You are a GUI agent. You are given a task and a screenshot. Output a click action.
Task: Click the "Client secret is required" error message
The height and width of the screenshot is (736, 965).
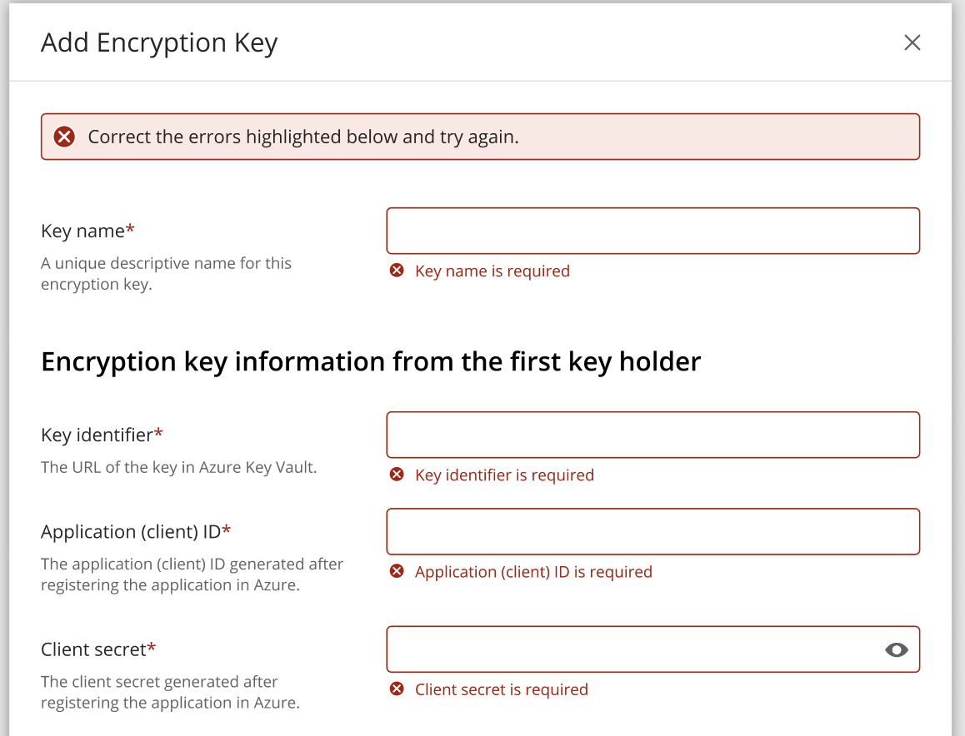[502, 690]
